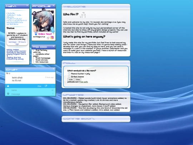The image size is (193, 145).
Task: Close the Navi panel with its X
Action: coord(27,5)
